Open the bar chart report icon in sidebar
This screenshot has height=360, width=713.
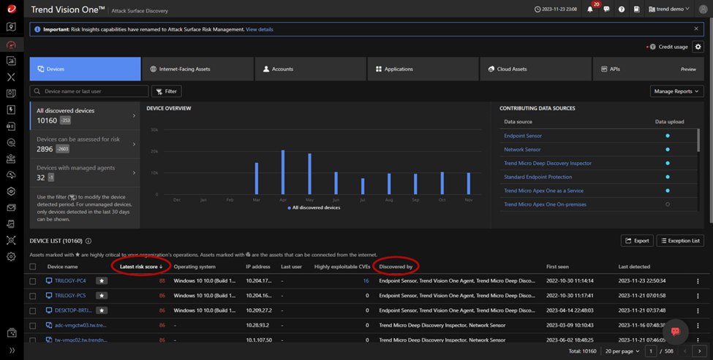click(12, 61)
